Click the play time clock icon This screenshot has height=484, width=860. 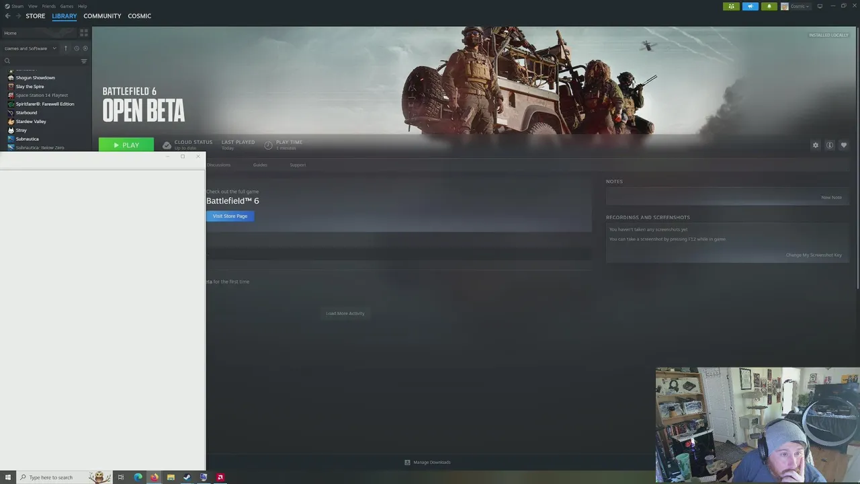(268, 145)
